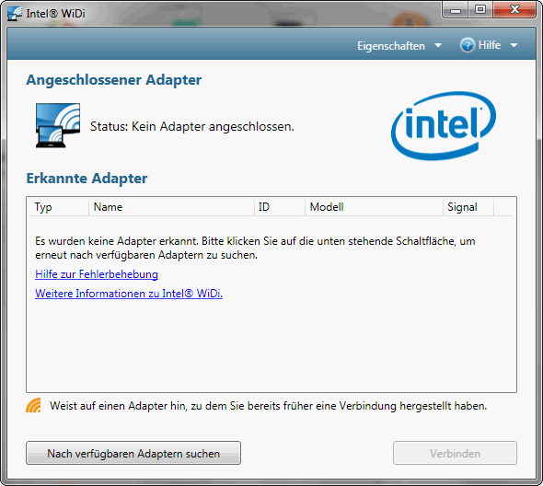The width and height of the screenshot is (543, 486).
Task: Click the Verbinden button
Action: (455, 453)
